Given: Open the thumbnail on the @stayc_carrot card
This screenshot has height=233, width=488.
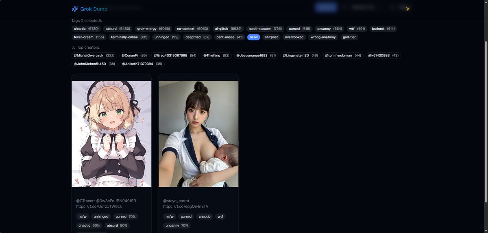Looking at the screenshot, I should (198, 134).
